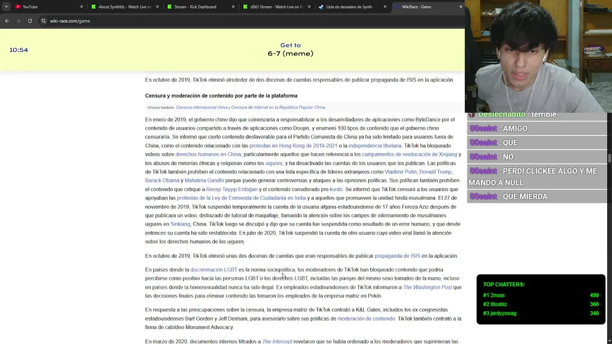612x344 pixels.
Task: Close the Lista de deseados tab
Action: [385, 7]
